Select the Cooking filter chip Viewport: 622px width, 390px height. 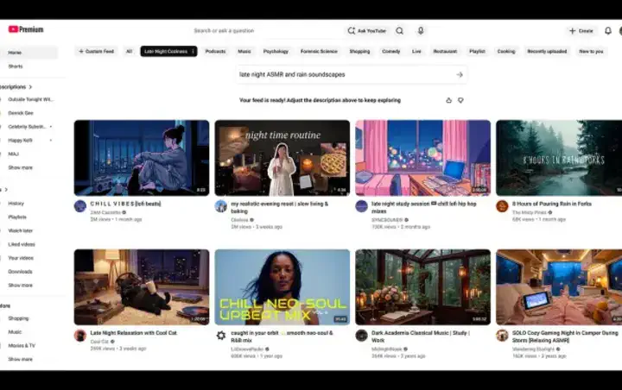[506, 51]
